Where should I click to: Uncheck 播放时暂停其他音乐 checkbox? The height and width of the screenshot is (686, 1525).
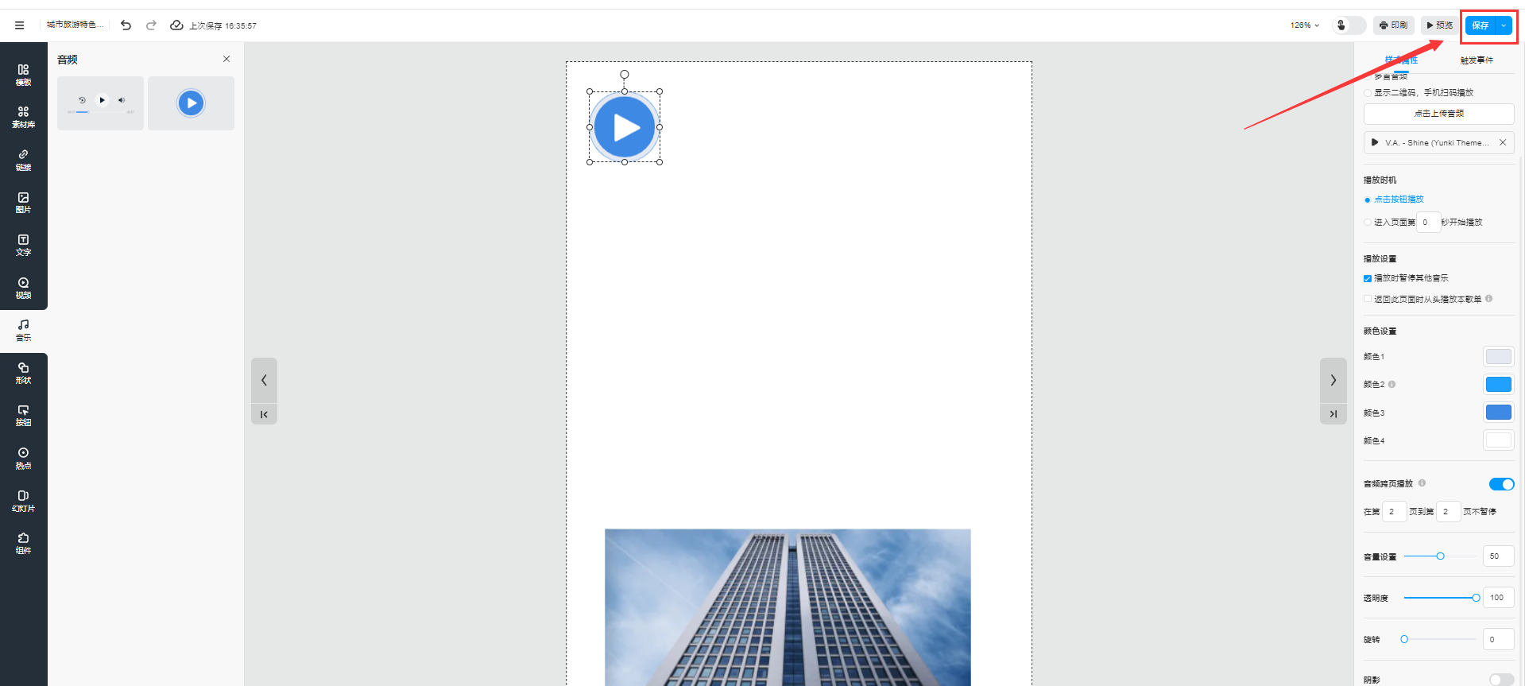(1368, 278)
